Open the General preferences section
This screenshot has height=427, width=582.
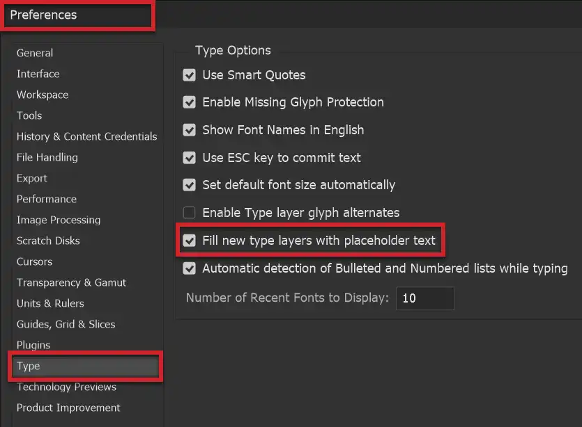[35, 53]
